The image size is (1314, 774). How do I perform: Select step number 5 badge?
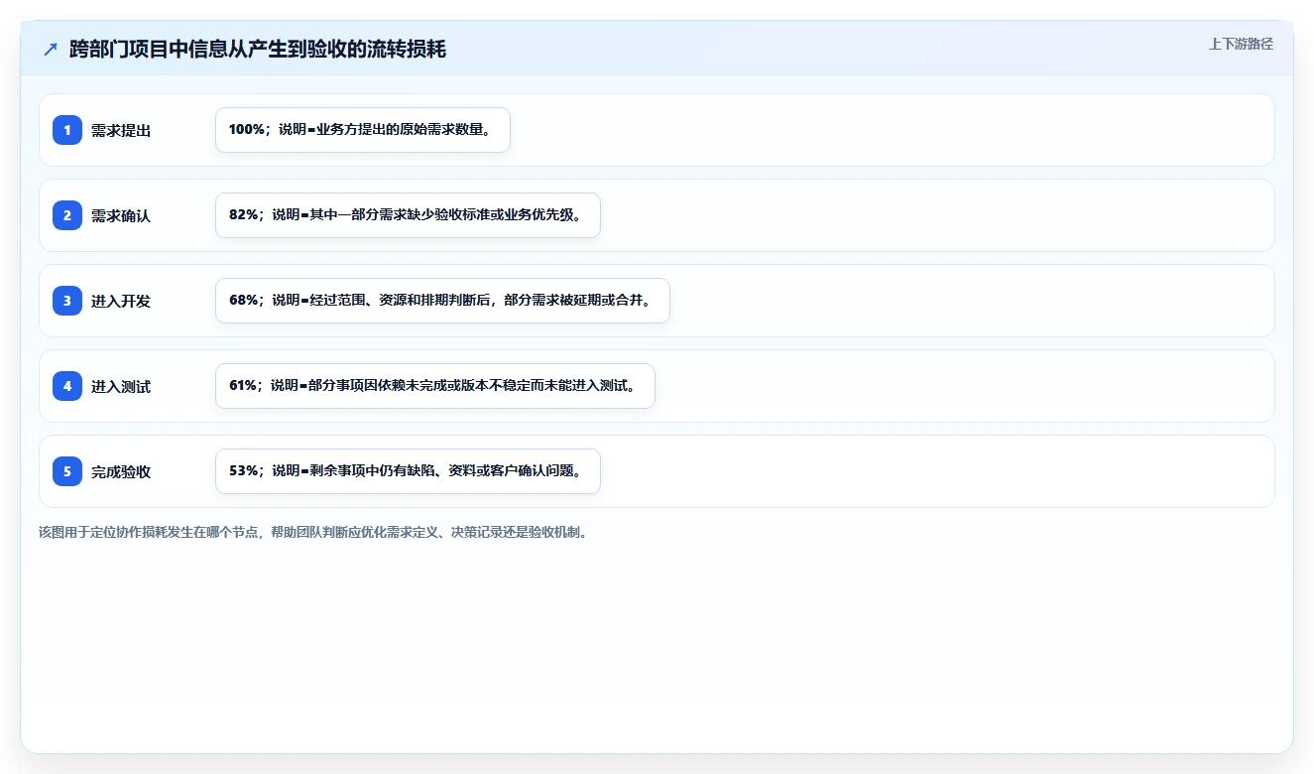pyautogui.click(x=67, y=471)
